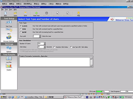Decrease Clicks Per User with down arrow

(40, 37)
